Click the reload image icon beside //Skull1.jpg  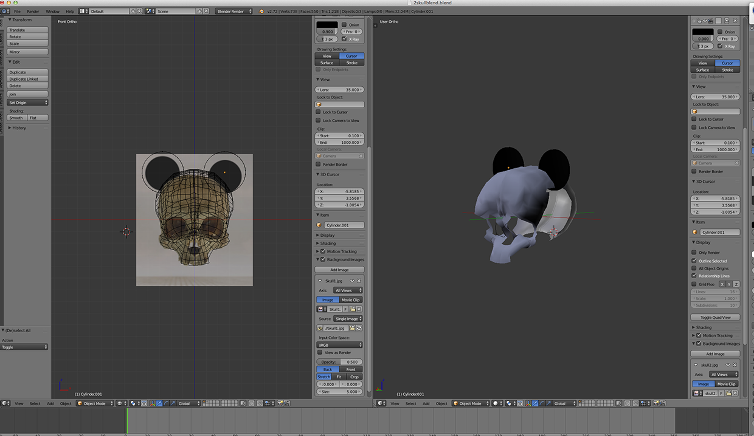(x=359, y=328)
